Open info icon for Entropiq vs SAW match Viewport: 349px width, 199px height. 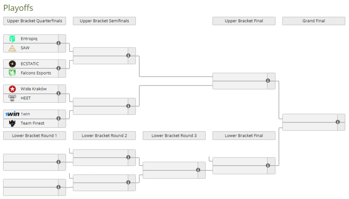click(x=59, y=43)
